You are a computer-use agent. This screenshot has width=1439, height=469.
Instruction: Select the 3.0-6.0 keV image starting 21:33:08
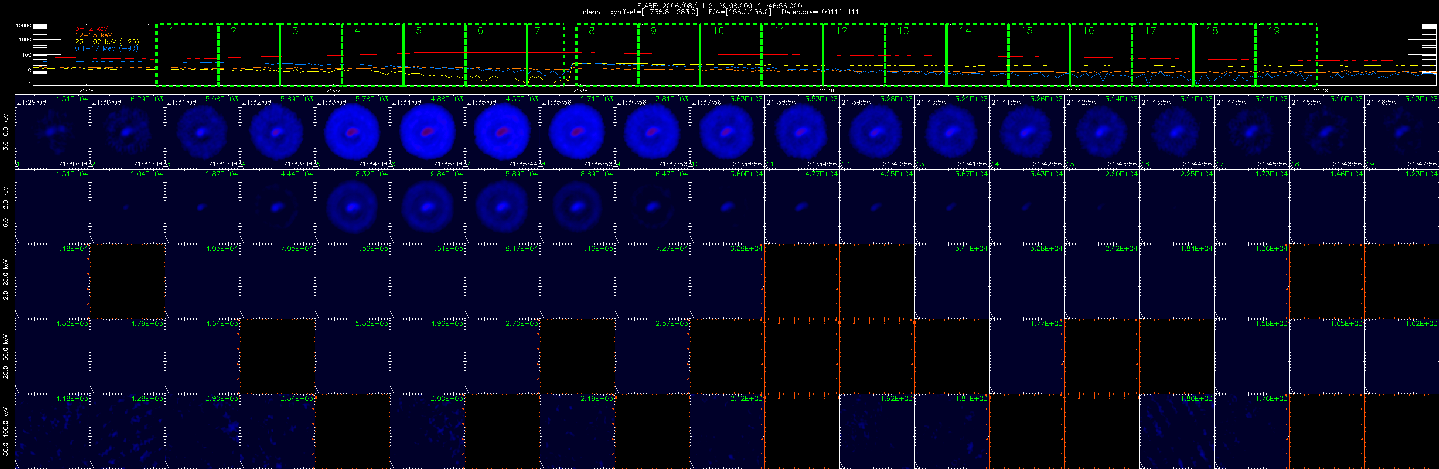click(x=352, y=132)
